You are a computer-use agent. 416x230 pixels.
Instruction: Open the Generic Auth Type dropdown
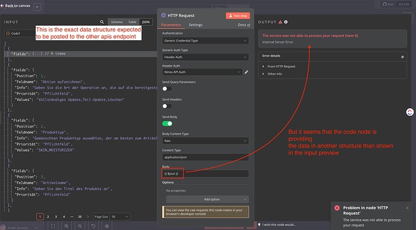206,57
